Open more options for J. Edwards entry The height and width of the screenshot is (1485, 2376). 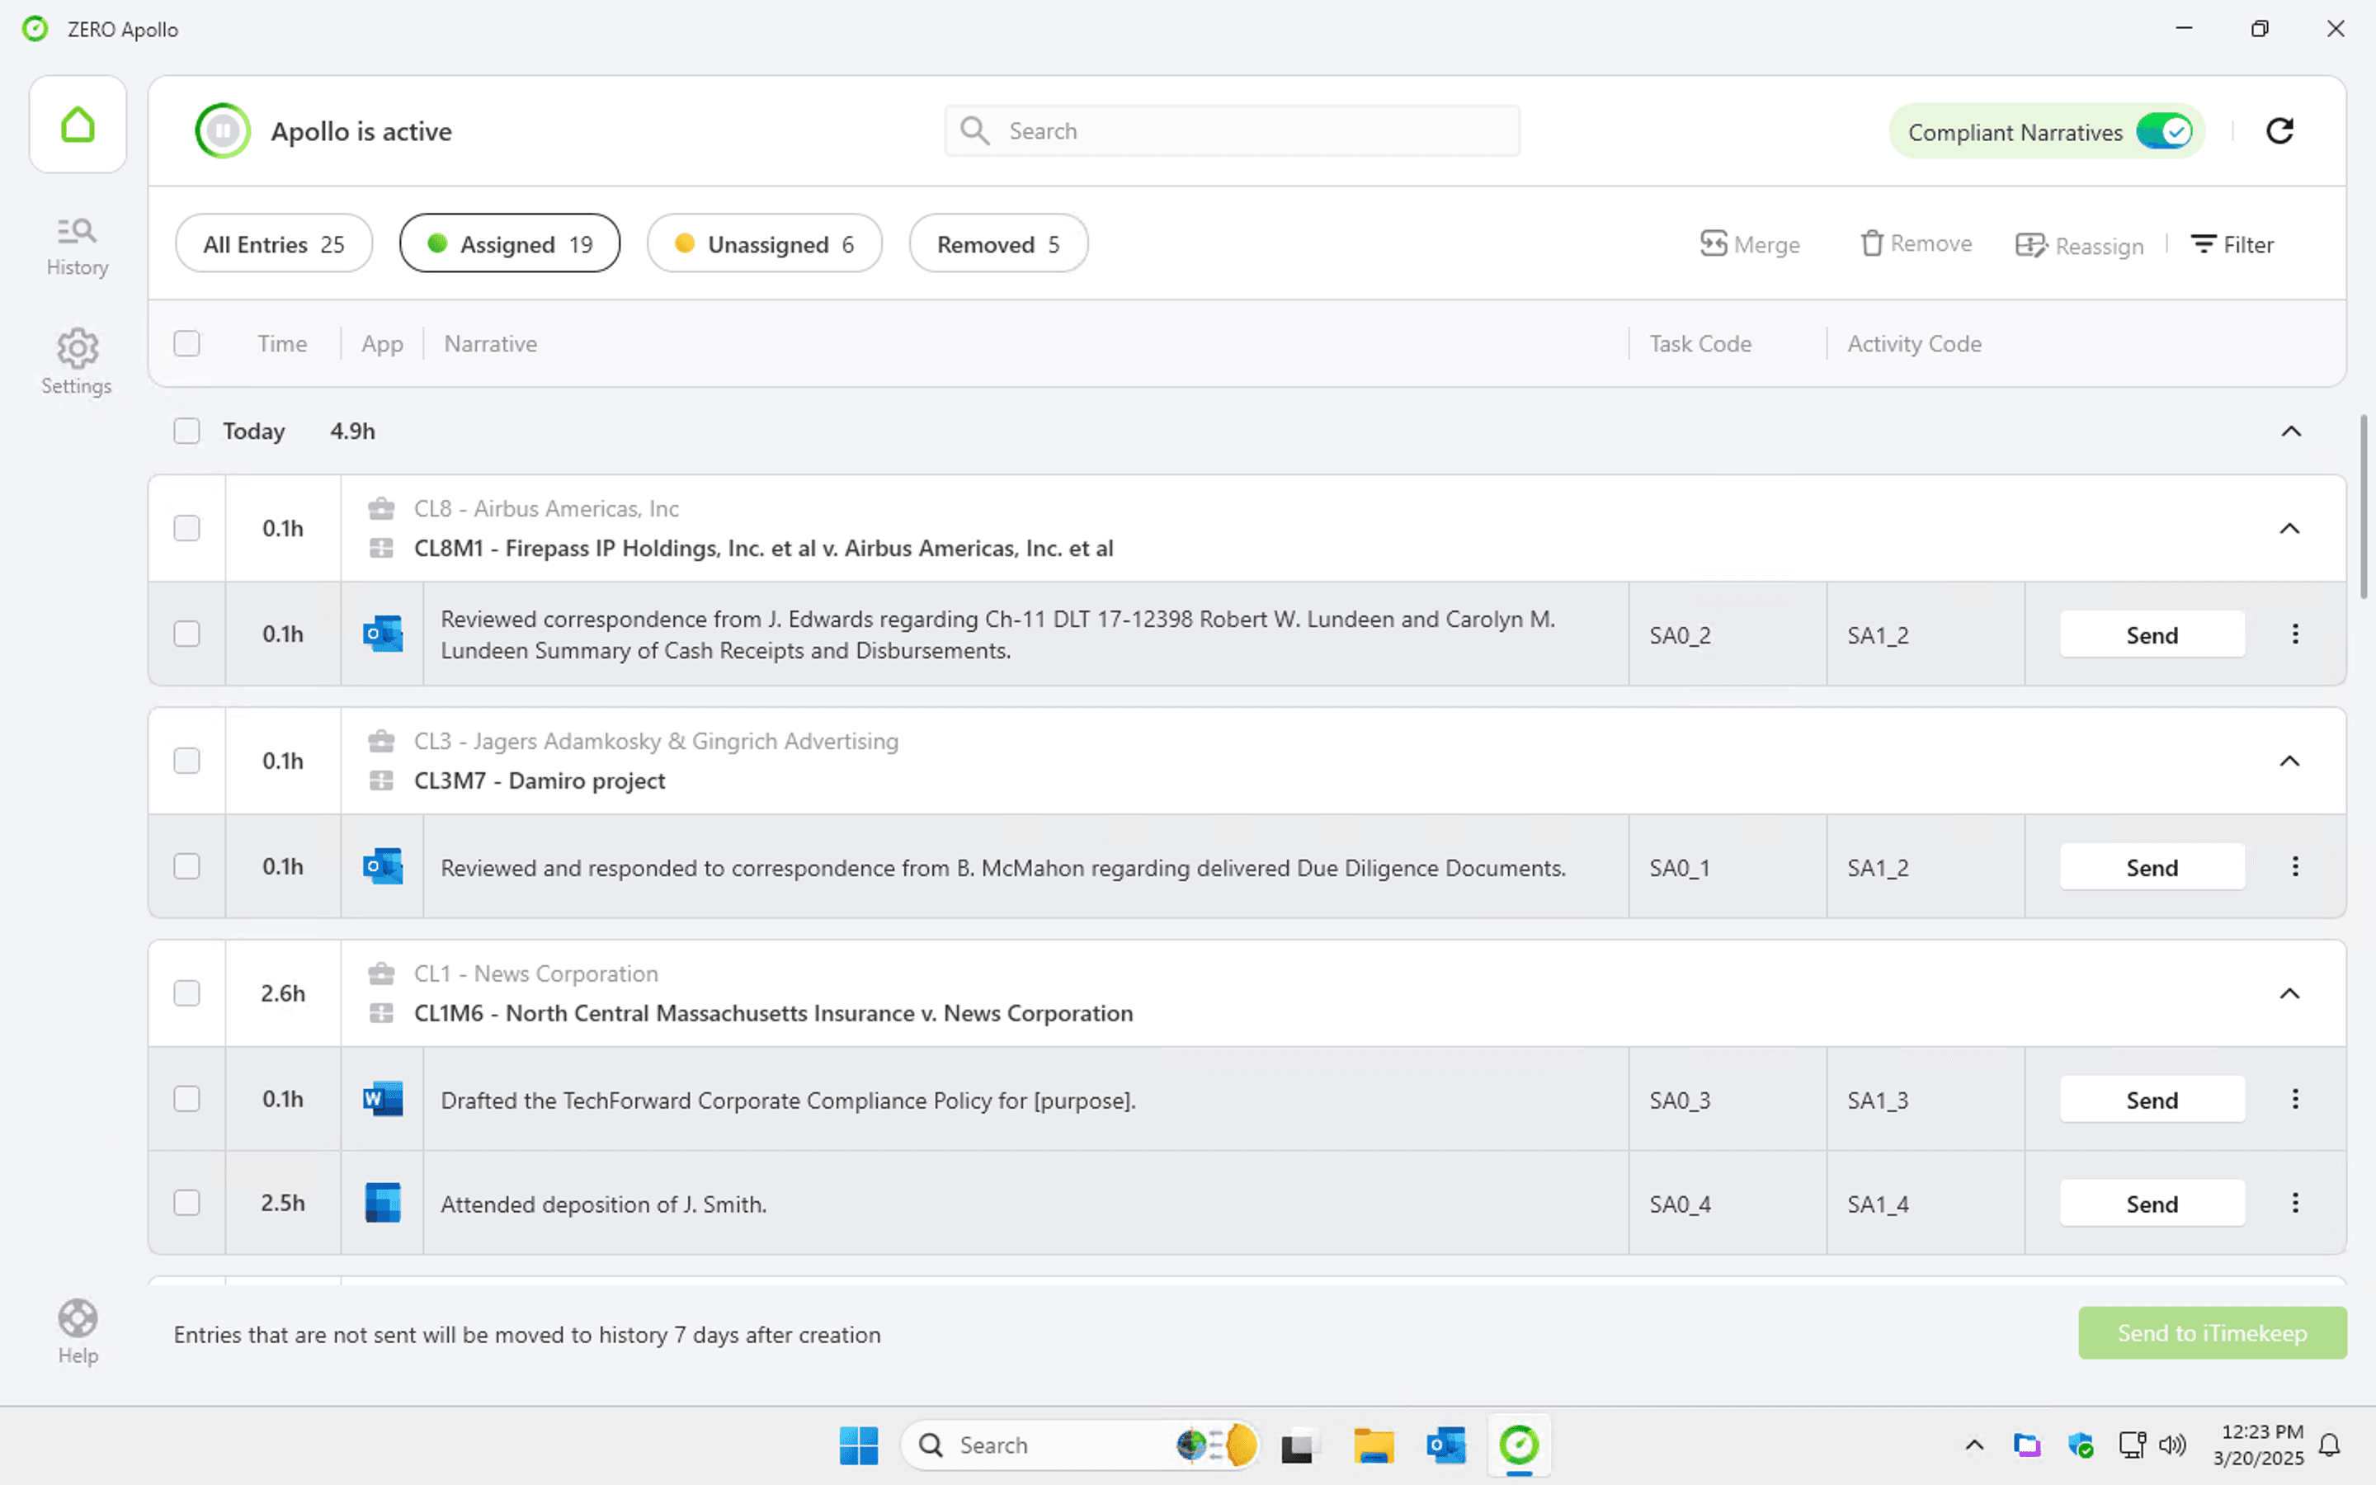click(2294, 634)
